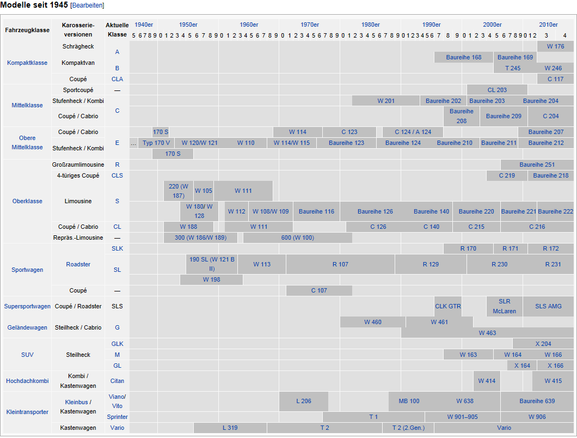This screenshot has height=438, width=577.
Task: Open the 2000er decade link
Action: click(x=493, y=25)
